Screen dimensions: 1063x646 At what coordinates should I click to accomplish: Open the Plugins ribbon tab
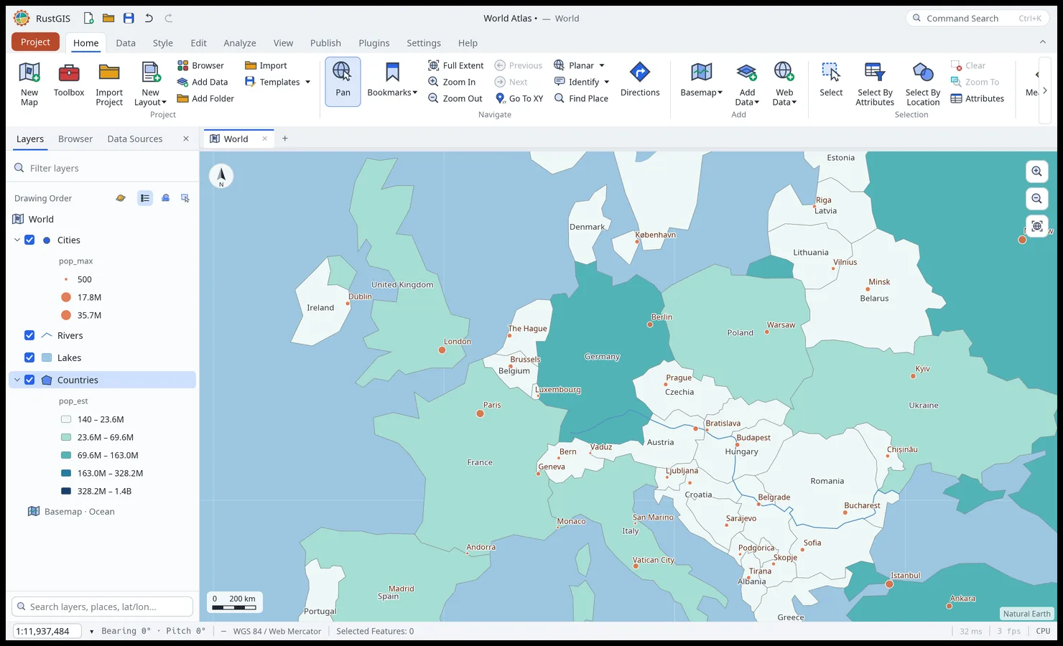coord(374,43)
